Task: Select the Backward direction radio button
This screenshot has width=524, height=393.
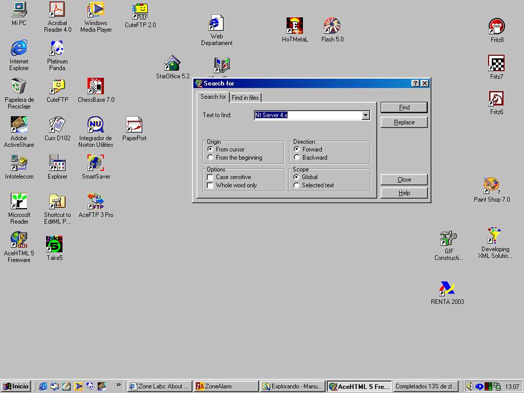Action: click(297, 158)
